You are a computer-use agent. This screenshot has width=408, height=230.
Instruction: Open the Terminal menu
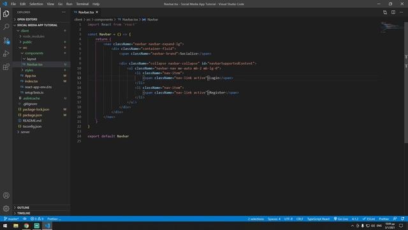[x=82, y=4]
